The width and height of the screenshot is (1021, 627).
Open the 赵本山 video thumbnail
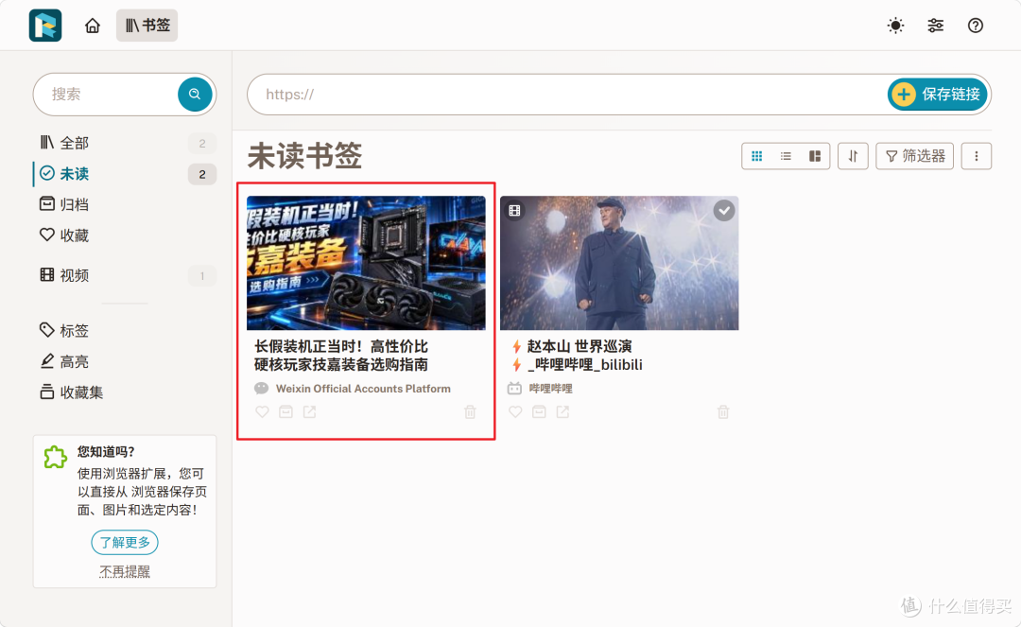click(619, 263)
